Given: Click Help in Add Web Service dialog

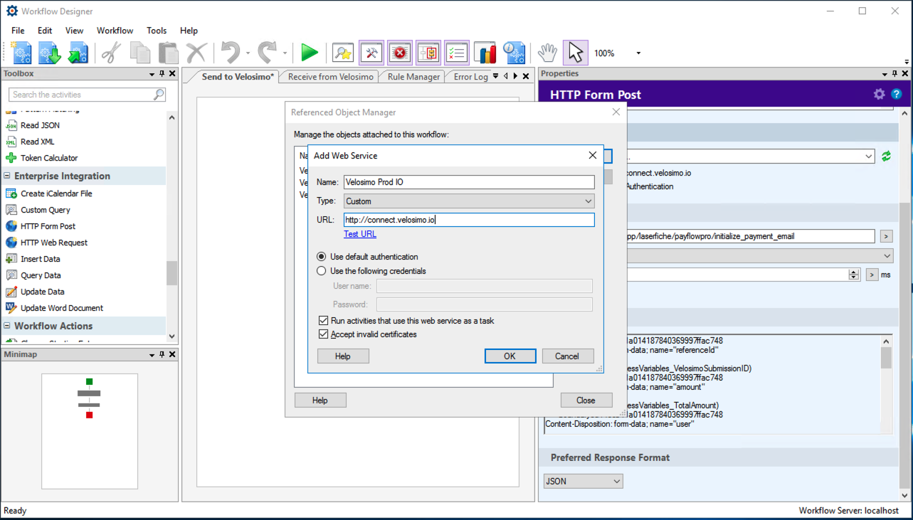Looking at the screenshot, I should pyautogui.click(x=343, y=356).
